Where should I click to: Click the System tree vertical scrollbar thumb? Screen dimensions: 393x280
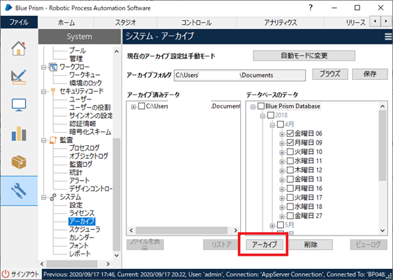tap(117, 195)
